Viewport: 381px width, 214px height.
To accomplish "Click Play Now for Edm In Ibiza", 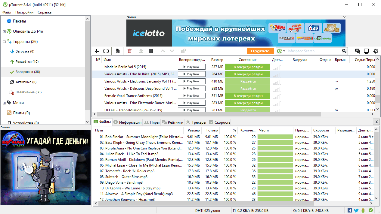I will click(192, 74).
